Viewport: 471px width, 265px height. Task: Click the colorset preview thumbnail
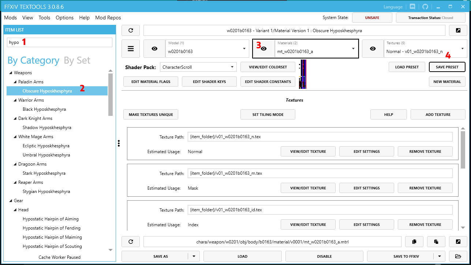[x=303, y=74]
